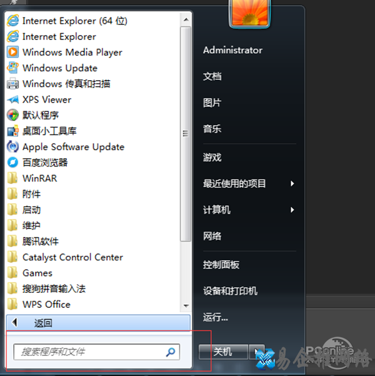Click the back arrow beside 返回
This screenshot has width=375, height=376.
pos(15,323)
